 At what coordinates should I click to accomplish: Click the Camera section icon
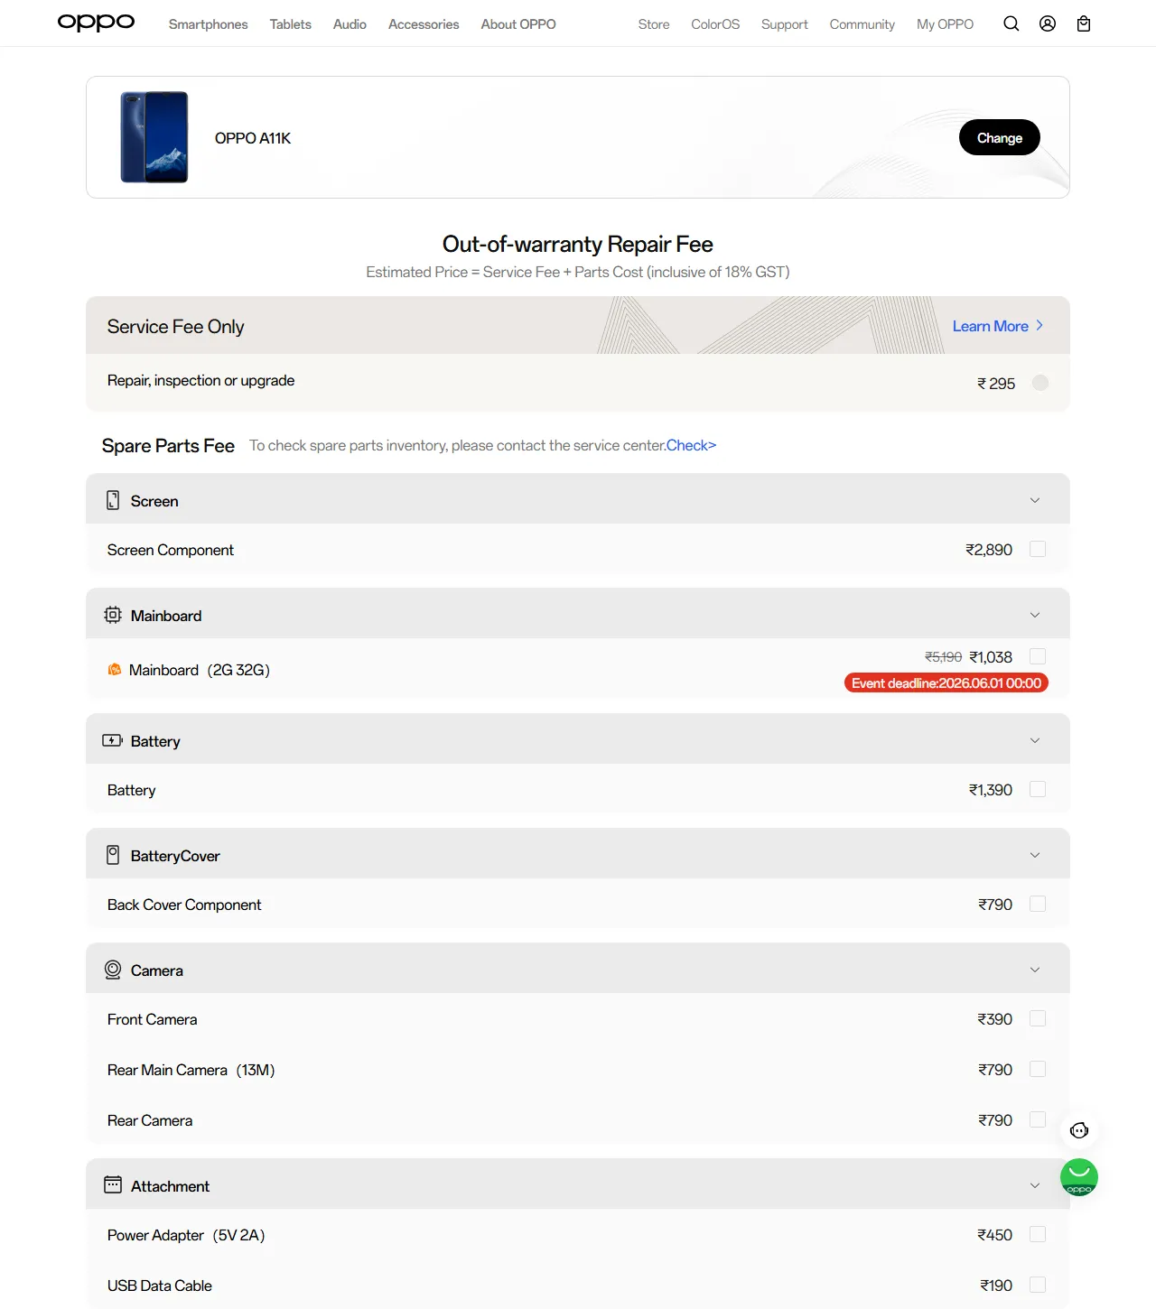[113, 970]
